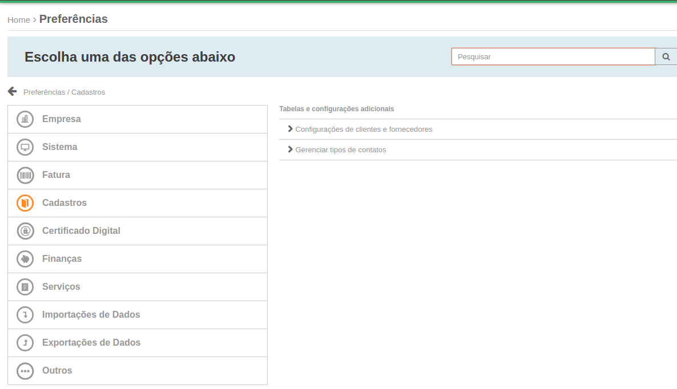The width and height of the screenshot is (677, 389).
Task: Click the Finanças piggy bank icon
Action: pyautogui.click(x=25, y=259)
